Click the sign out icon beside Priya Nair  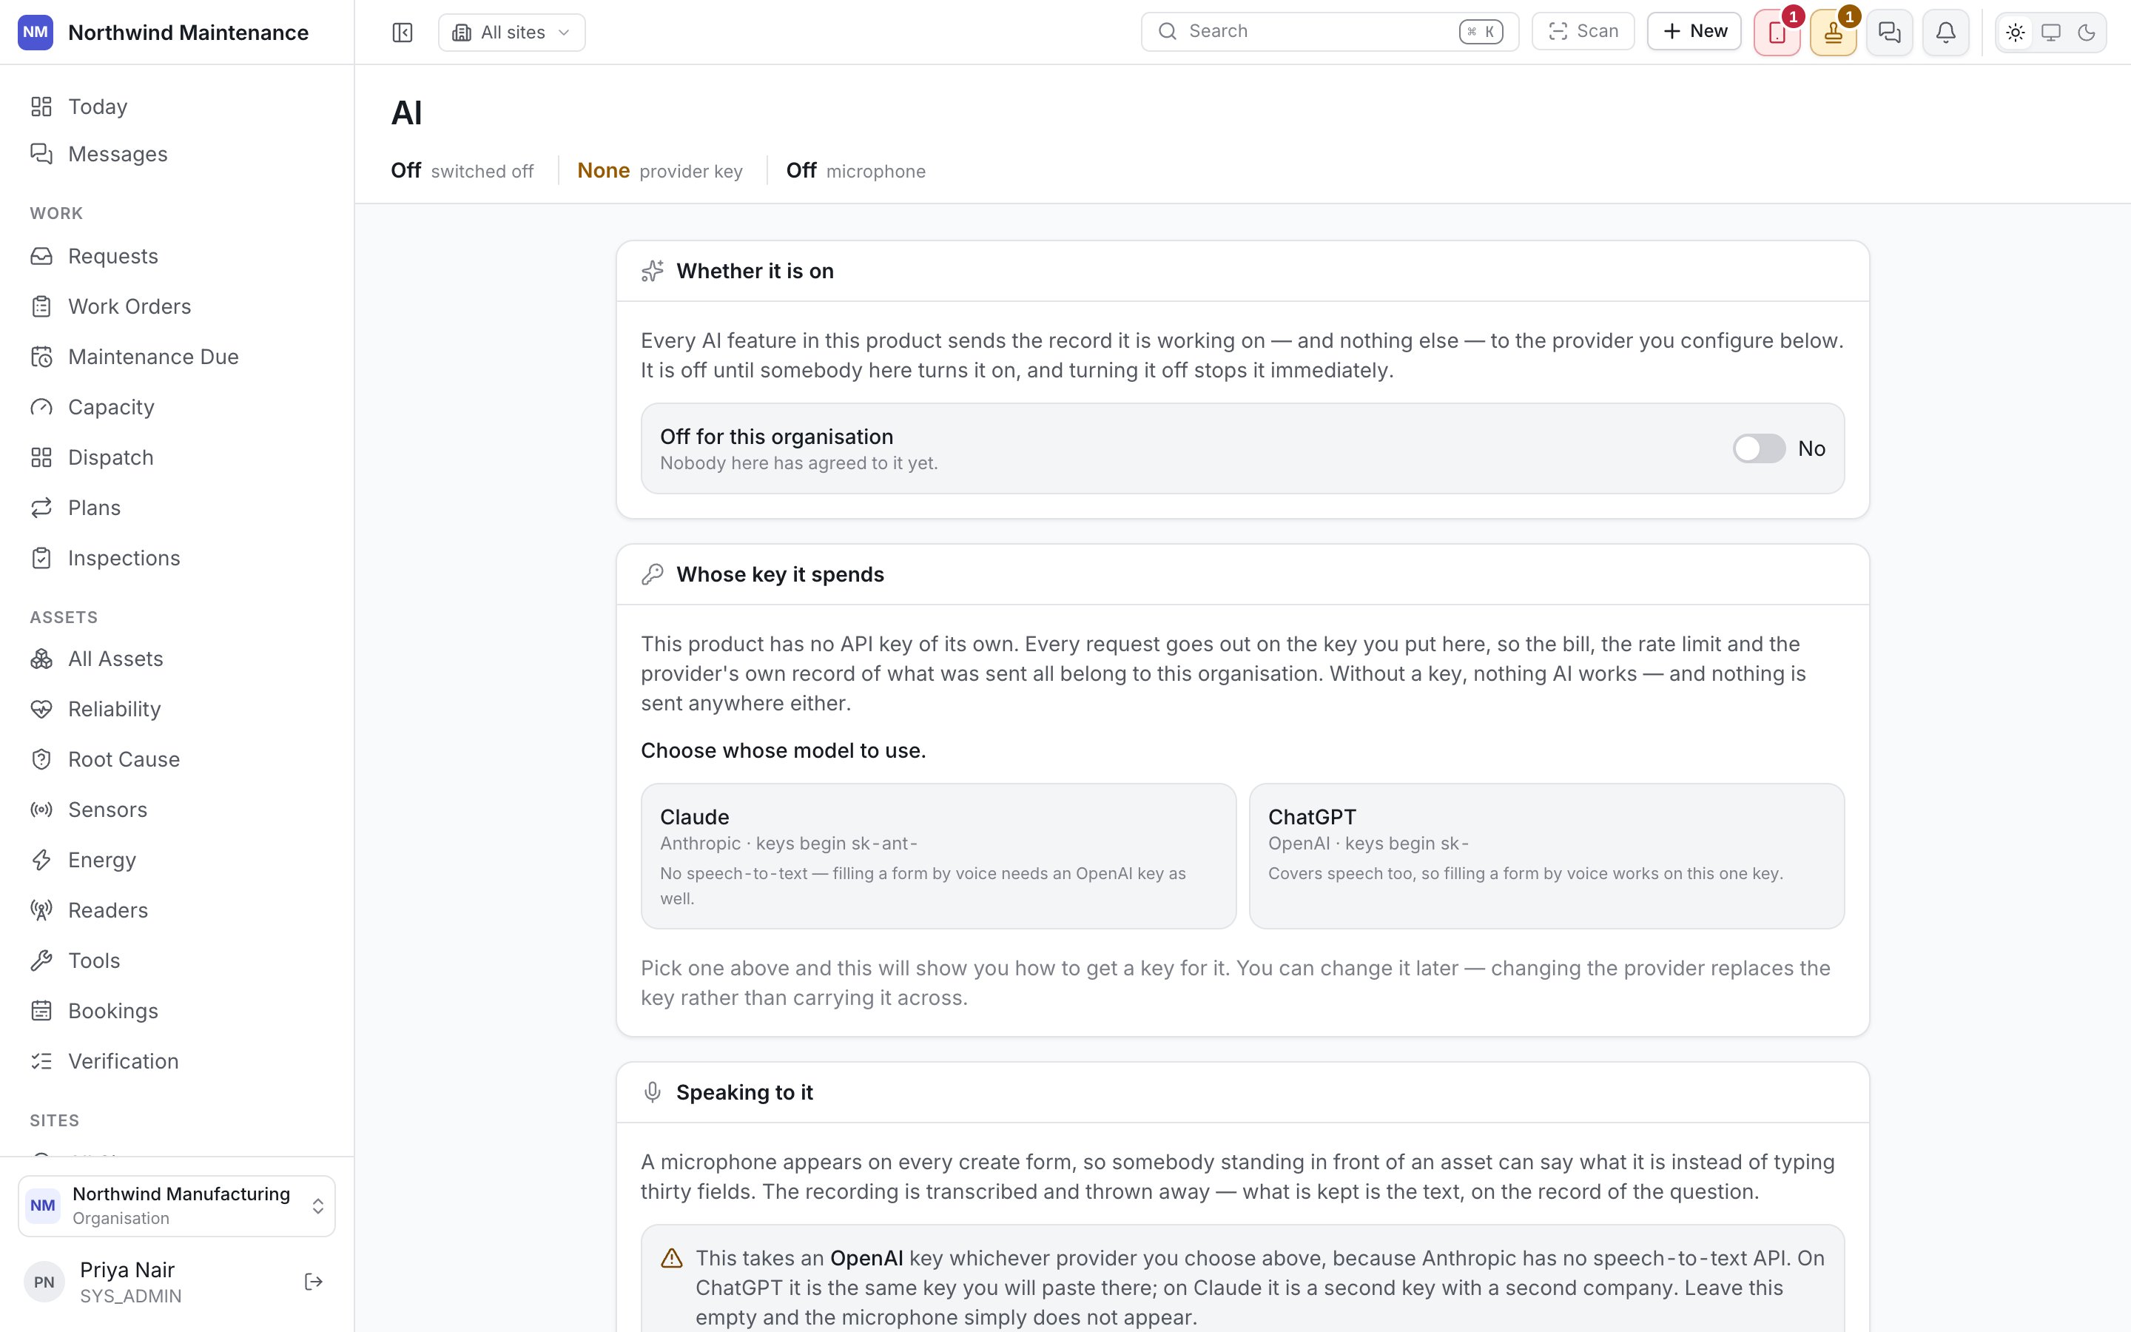314,1282
